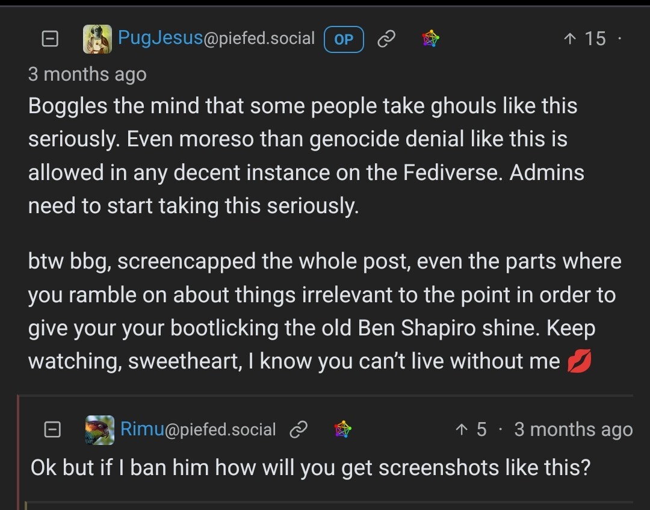Click the piefed.social domain beside Rimu
The image size is (650, 510).
[x=220, y=429]
